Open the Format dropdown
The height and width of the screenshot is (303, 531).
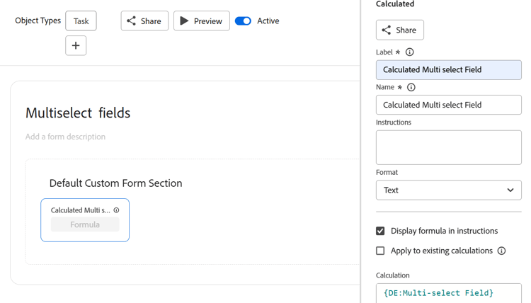(x=449, y=190)
